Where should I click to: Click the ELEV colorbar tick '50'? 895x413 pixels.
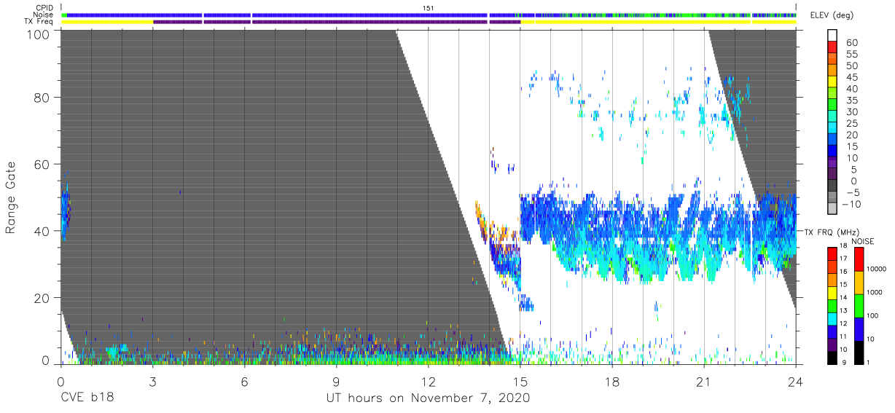[851, 66]
